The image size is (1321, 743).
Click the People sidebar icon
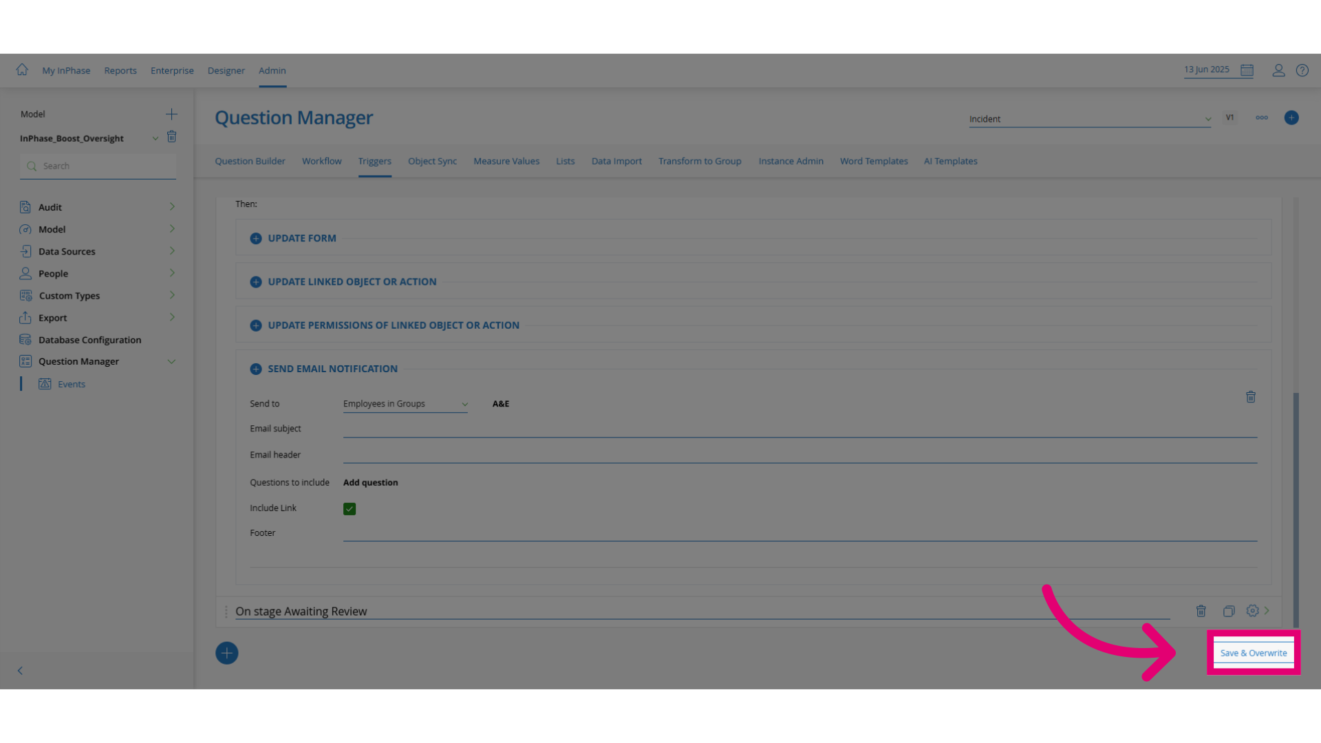(25, 273)
